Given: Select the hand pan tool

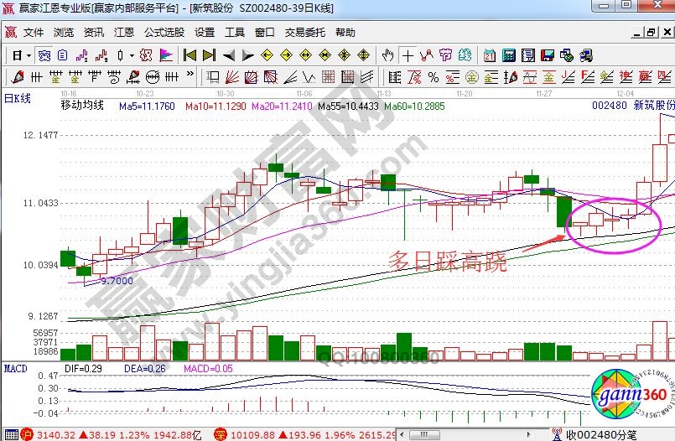Looking at the screenshot, I should point(388,55).
